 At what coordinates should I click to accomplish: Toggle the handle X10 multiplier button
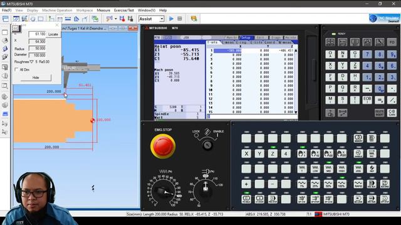click(315, 154)
